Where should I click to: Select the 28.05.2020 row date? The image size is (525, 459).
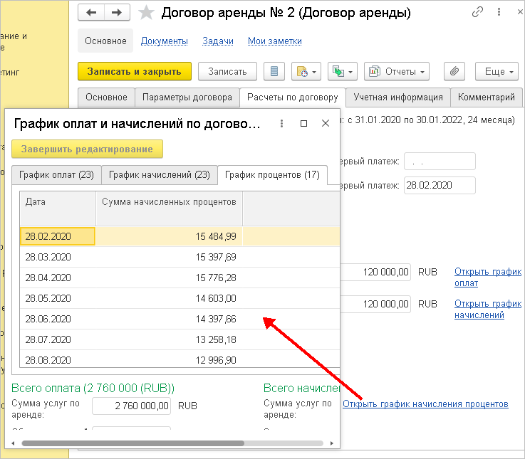click(x=58, y=298)
